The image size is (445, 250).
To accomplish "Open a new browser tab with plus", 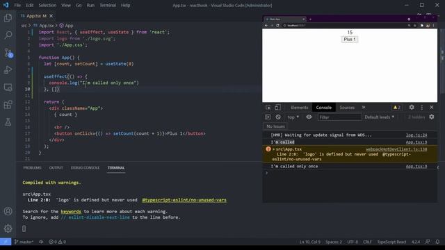I will pyautogui.click(x=310, y=19).
